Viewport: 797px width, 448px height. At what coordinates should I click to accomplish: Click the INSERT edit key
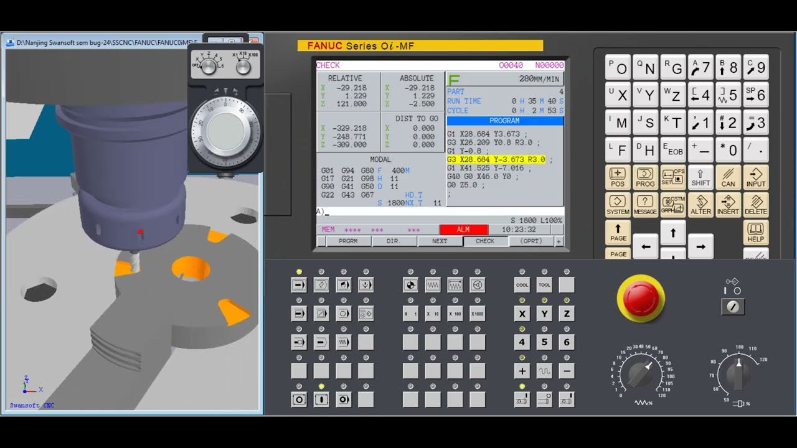pos(728,205)
